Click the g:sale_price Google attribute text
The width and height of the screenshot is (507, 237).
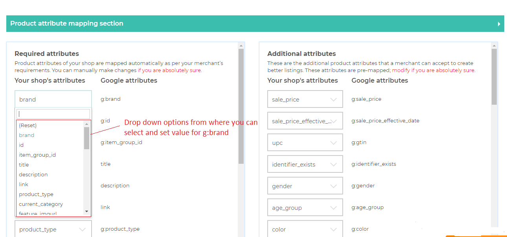click(x=366, y=99)
